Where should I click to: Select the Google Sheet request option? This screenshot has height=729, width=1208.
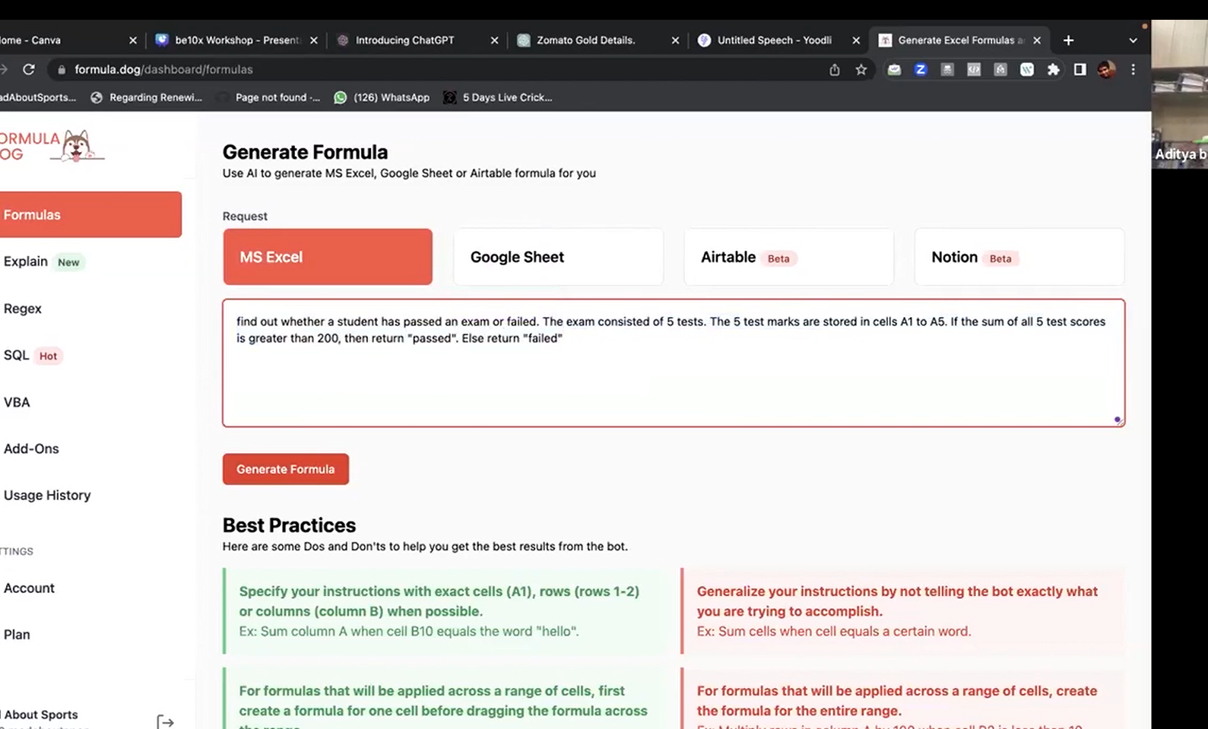(558, 257)
